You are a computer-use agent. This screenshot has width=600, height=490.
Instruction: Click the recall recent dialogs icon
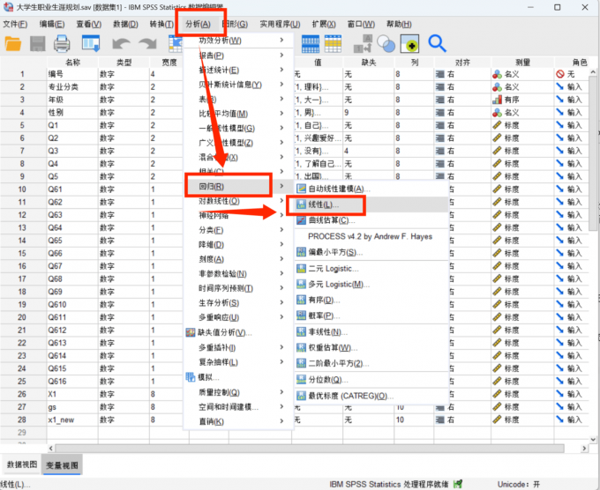pos(91,43)
